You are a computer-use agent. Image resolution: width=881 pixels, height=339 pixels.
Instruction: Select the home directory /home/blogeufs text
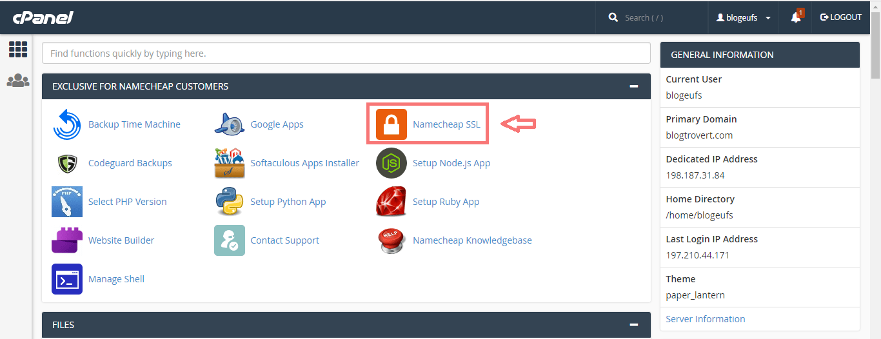point(699,215)
